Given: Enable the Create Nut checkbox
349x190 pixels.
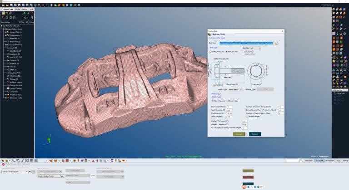Looking at the screenshot, I should pyautogui.click(x=244, y=52).
